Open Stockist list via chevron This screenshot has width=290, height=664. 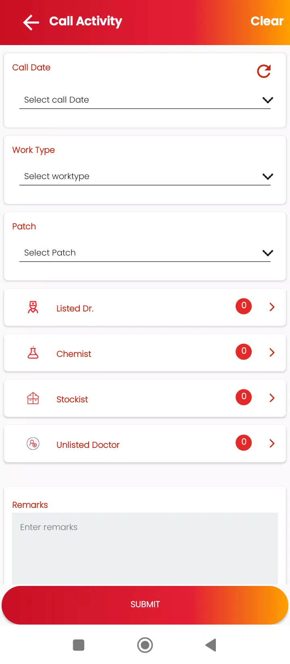272,398
